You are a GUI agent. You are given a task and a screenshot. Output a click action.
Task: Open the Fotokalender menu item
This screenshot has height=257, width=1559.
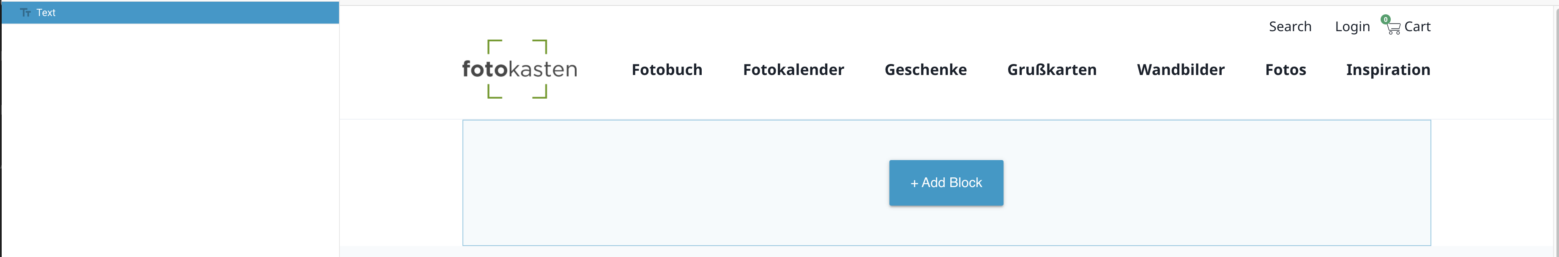[x=794, y=70]
